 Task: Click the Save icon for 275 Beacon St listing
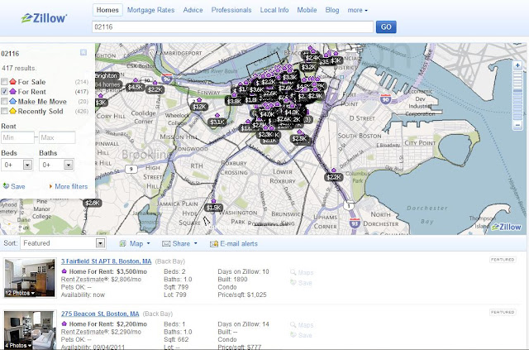(293, 335)
